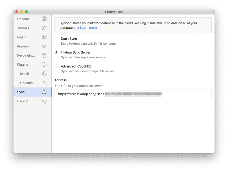Switch to the Keybindings section
This screenshot has width=228, height=171.
(26, 55)
